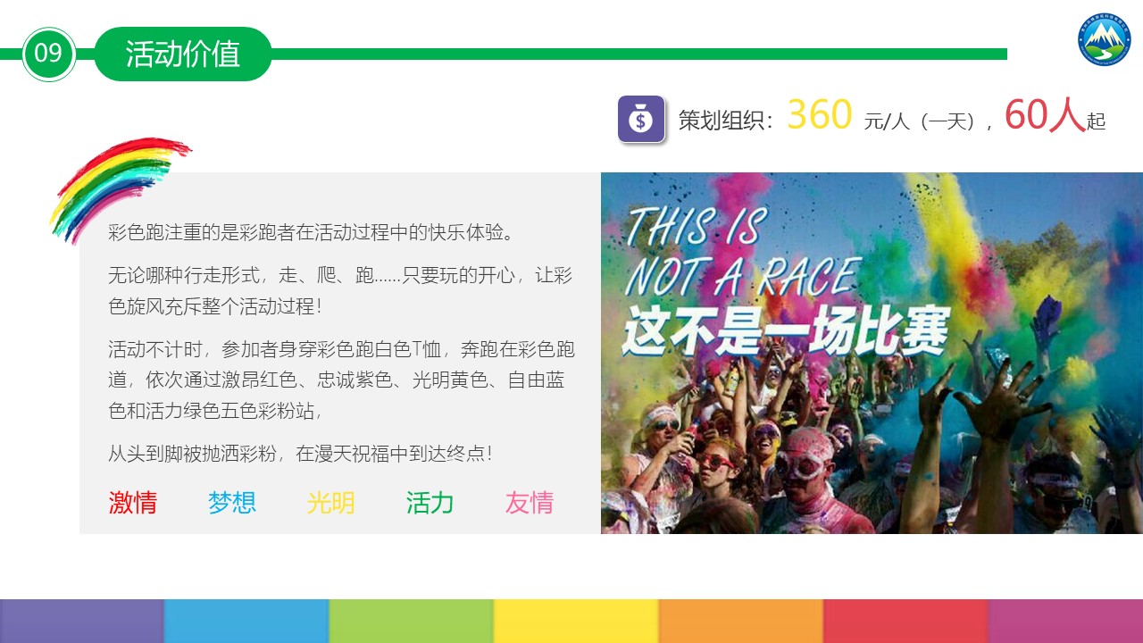The width and height of the screenshot is (1143, 643).
Task: Select the orange block in bottom stripe
Action: [741, 621]
